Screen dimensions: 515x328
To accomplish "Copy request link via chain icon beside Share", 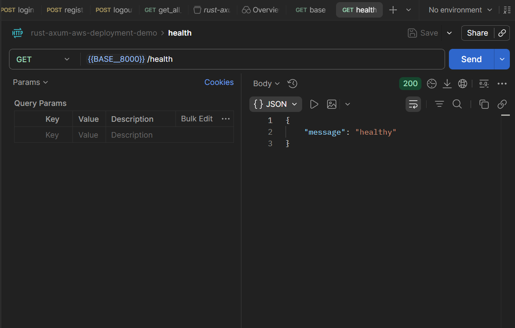I will [x=502, y=33].
